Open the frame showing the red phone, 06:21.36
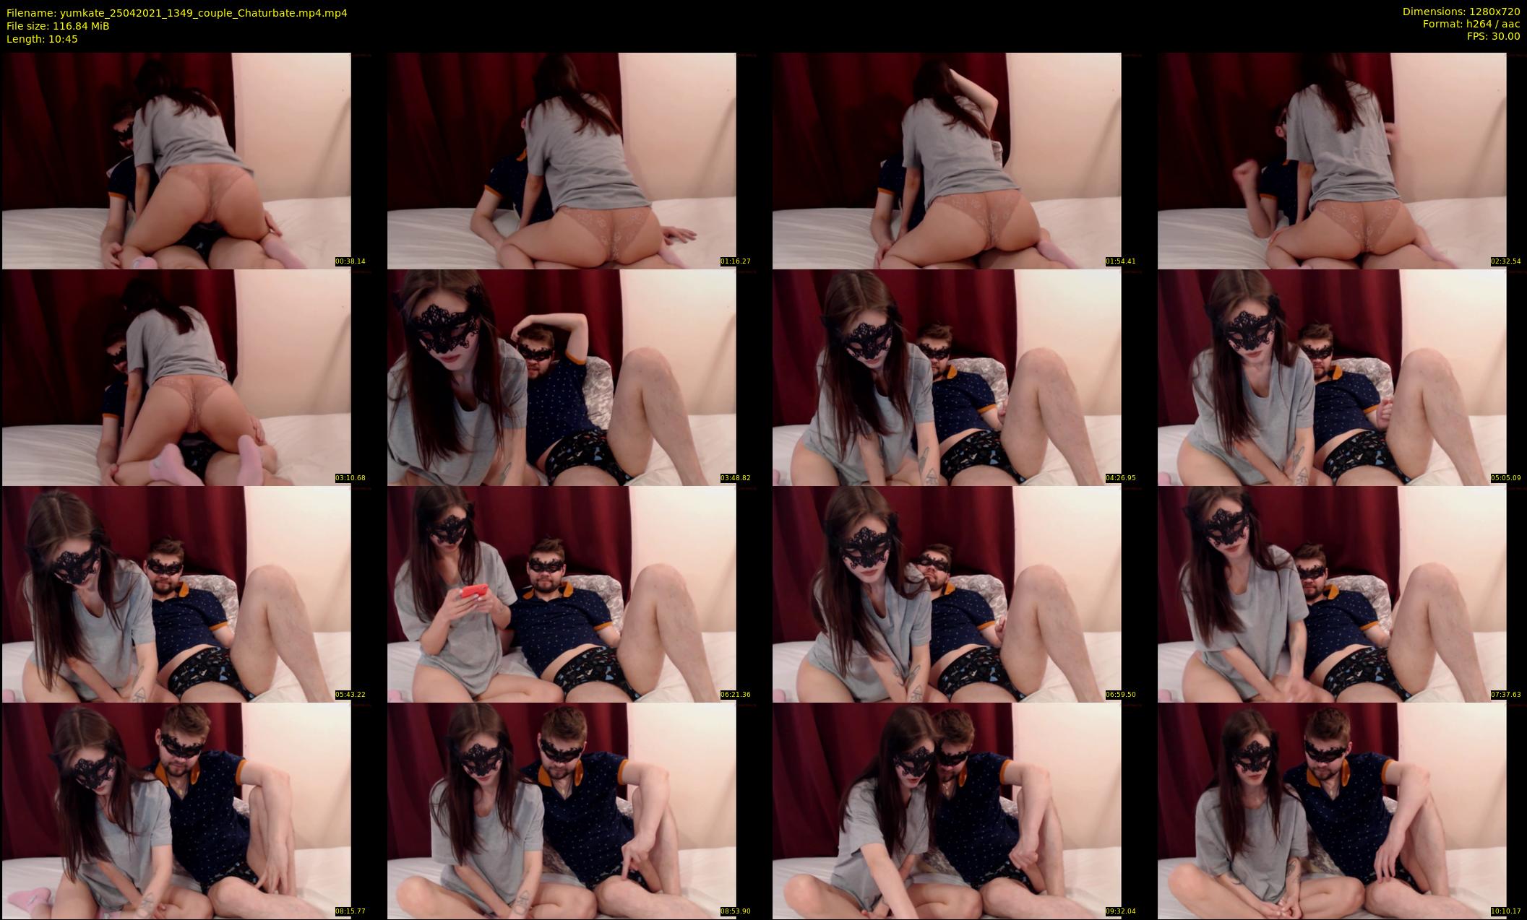 [x=562, y=594]
